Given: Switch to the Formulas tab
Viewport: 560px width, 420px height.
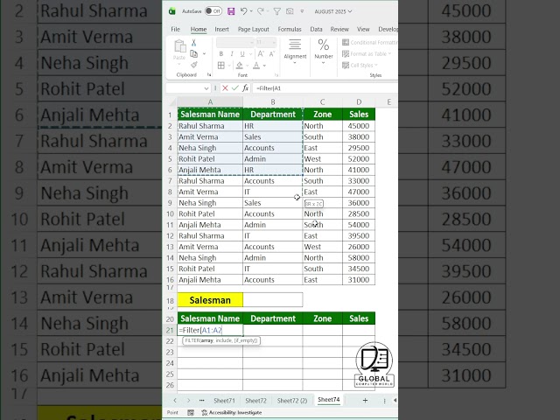Looking at the screenshot, I should click(x=290, y=29).
